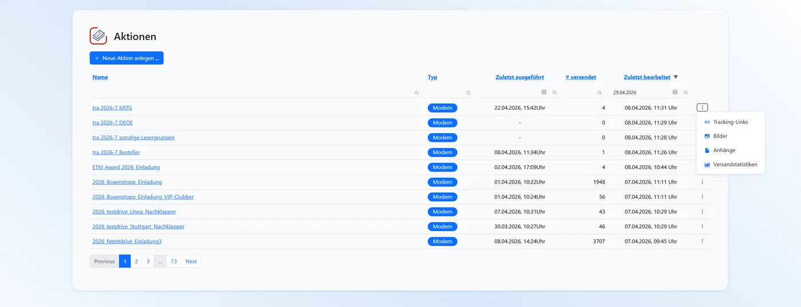Click the Aktionen logo icon
The width and height of the screenshot is (801, 307).
coord(98,36)
